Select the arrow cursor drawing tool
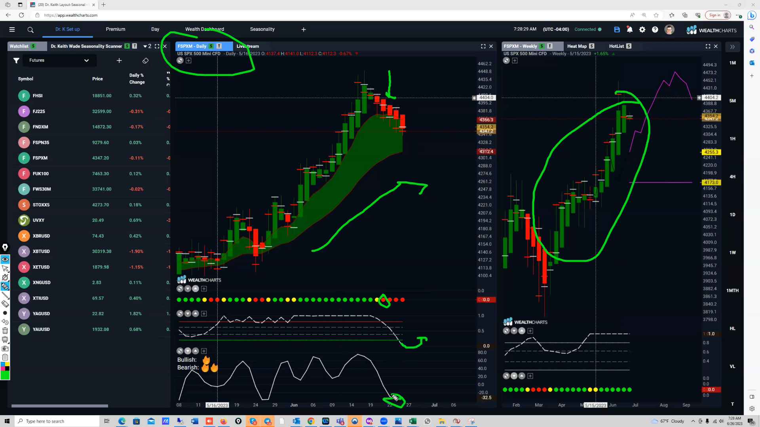The height and width of the screenshot is (427, 760). click(x=5, y=268)
